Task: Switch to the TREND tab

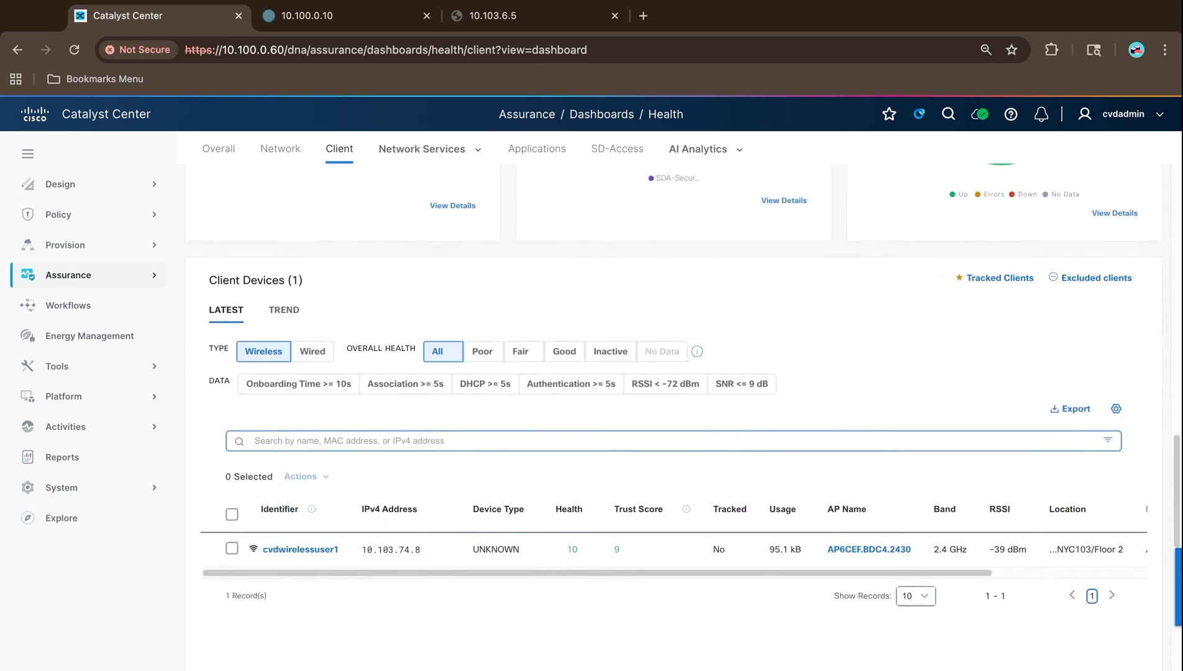Action: [284, 309]
